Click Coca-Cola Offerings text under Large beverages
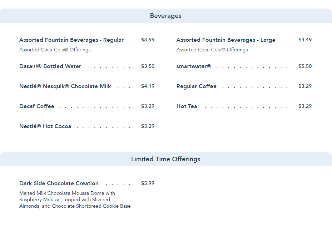The height and width of the screenshot is (227, 332). 212,50
